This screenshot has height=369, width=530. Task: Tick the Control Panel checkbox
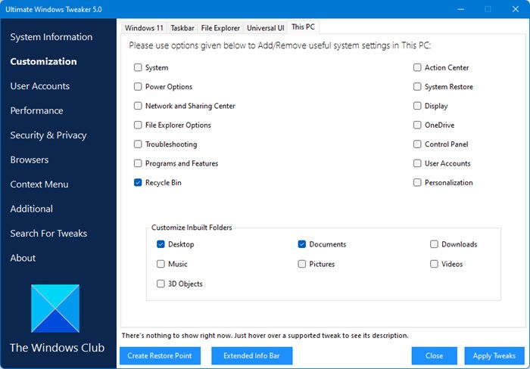[x=417, y=144]
